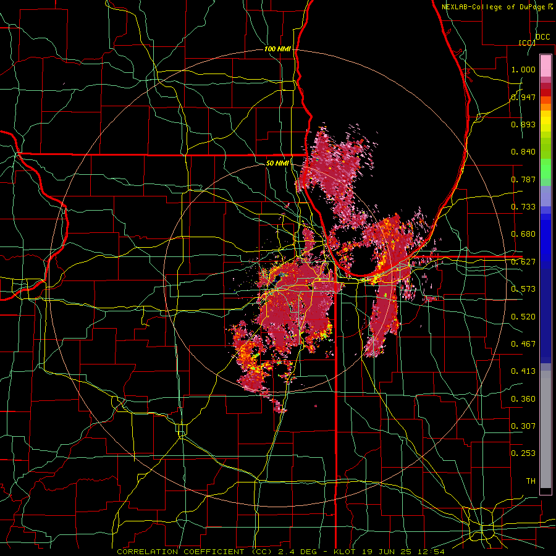This screenshot has height=556, width=556.
Task: Click the 0.840 legend value
Action: (523, 152)
